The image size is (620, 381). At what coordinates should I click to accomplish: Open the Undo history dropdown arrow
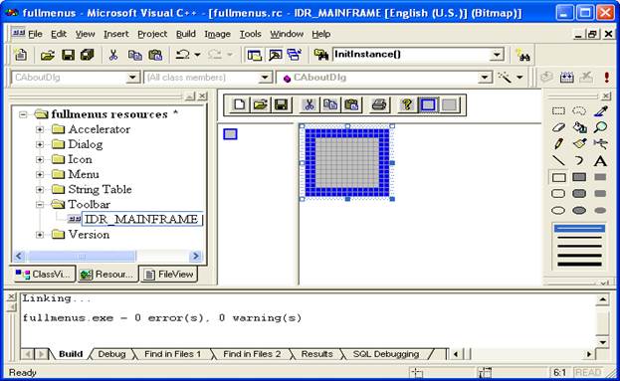197,55
